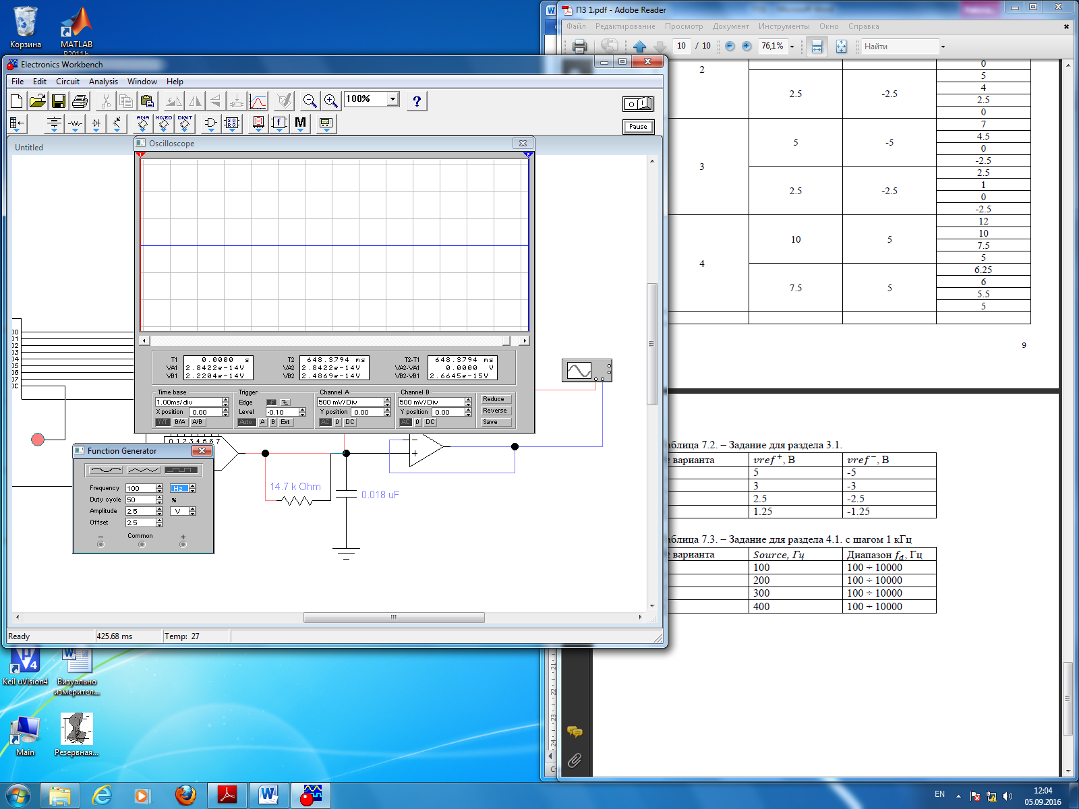The height and width of the screenshot is (809, 1079).
Task: Set trigger source to Ext
Action: point(285,422)
